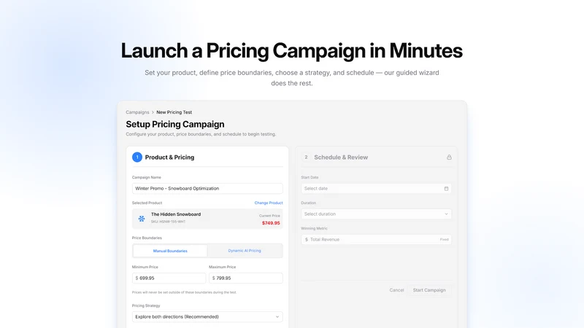Screen dimensions: 584x328
Task: Click the step 2 circle badge
Action: 306,157
